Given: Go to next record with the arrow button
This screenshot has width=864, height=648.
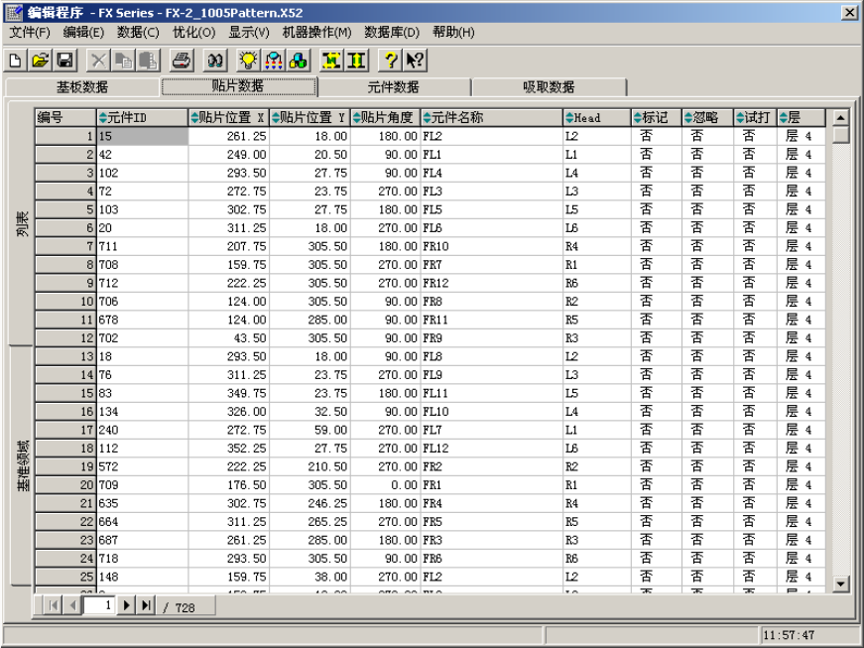Looking at the screenshot, I should pyautogui.click(x=127, y=605).
